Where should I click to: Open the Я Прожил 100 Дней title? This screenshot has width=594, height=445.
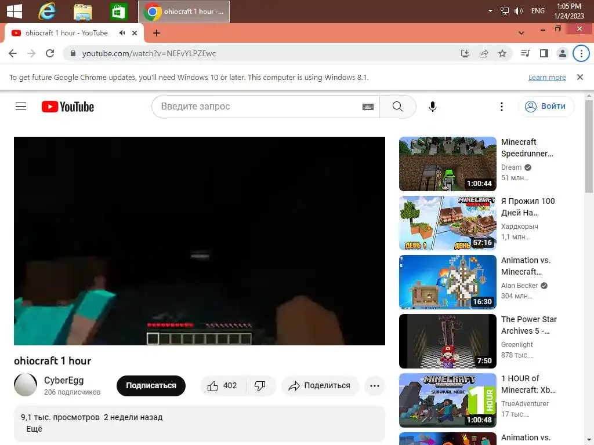pyautogui.click(x=528, y=207)
